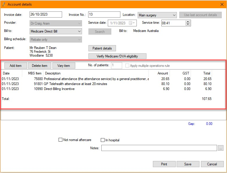Enable the In hospital checkbox
This screenshot has height=173, width=227.
103,140
